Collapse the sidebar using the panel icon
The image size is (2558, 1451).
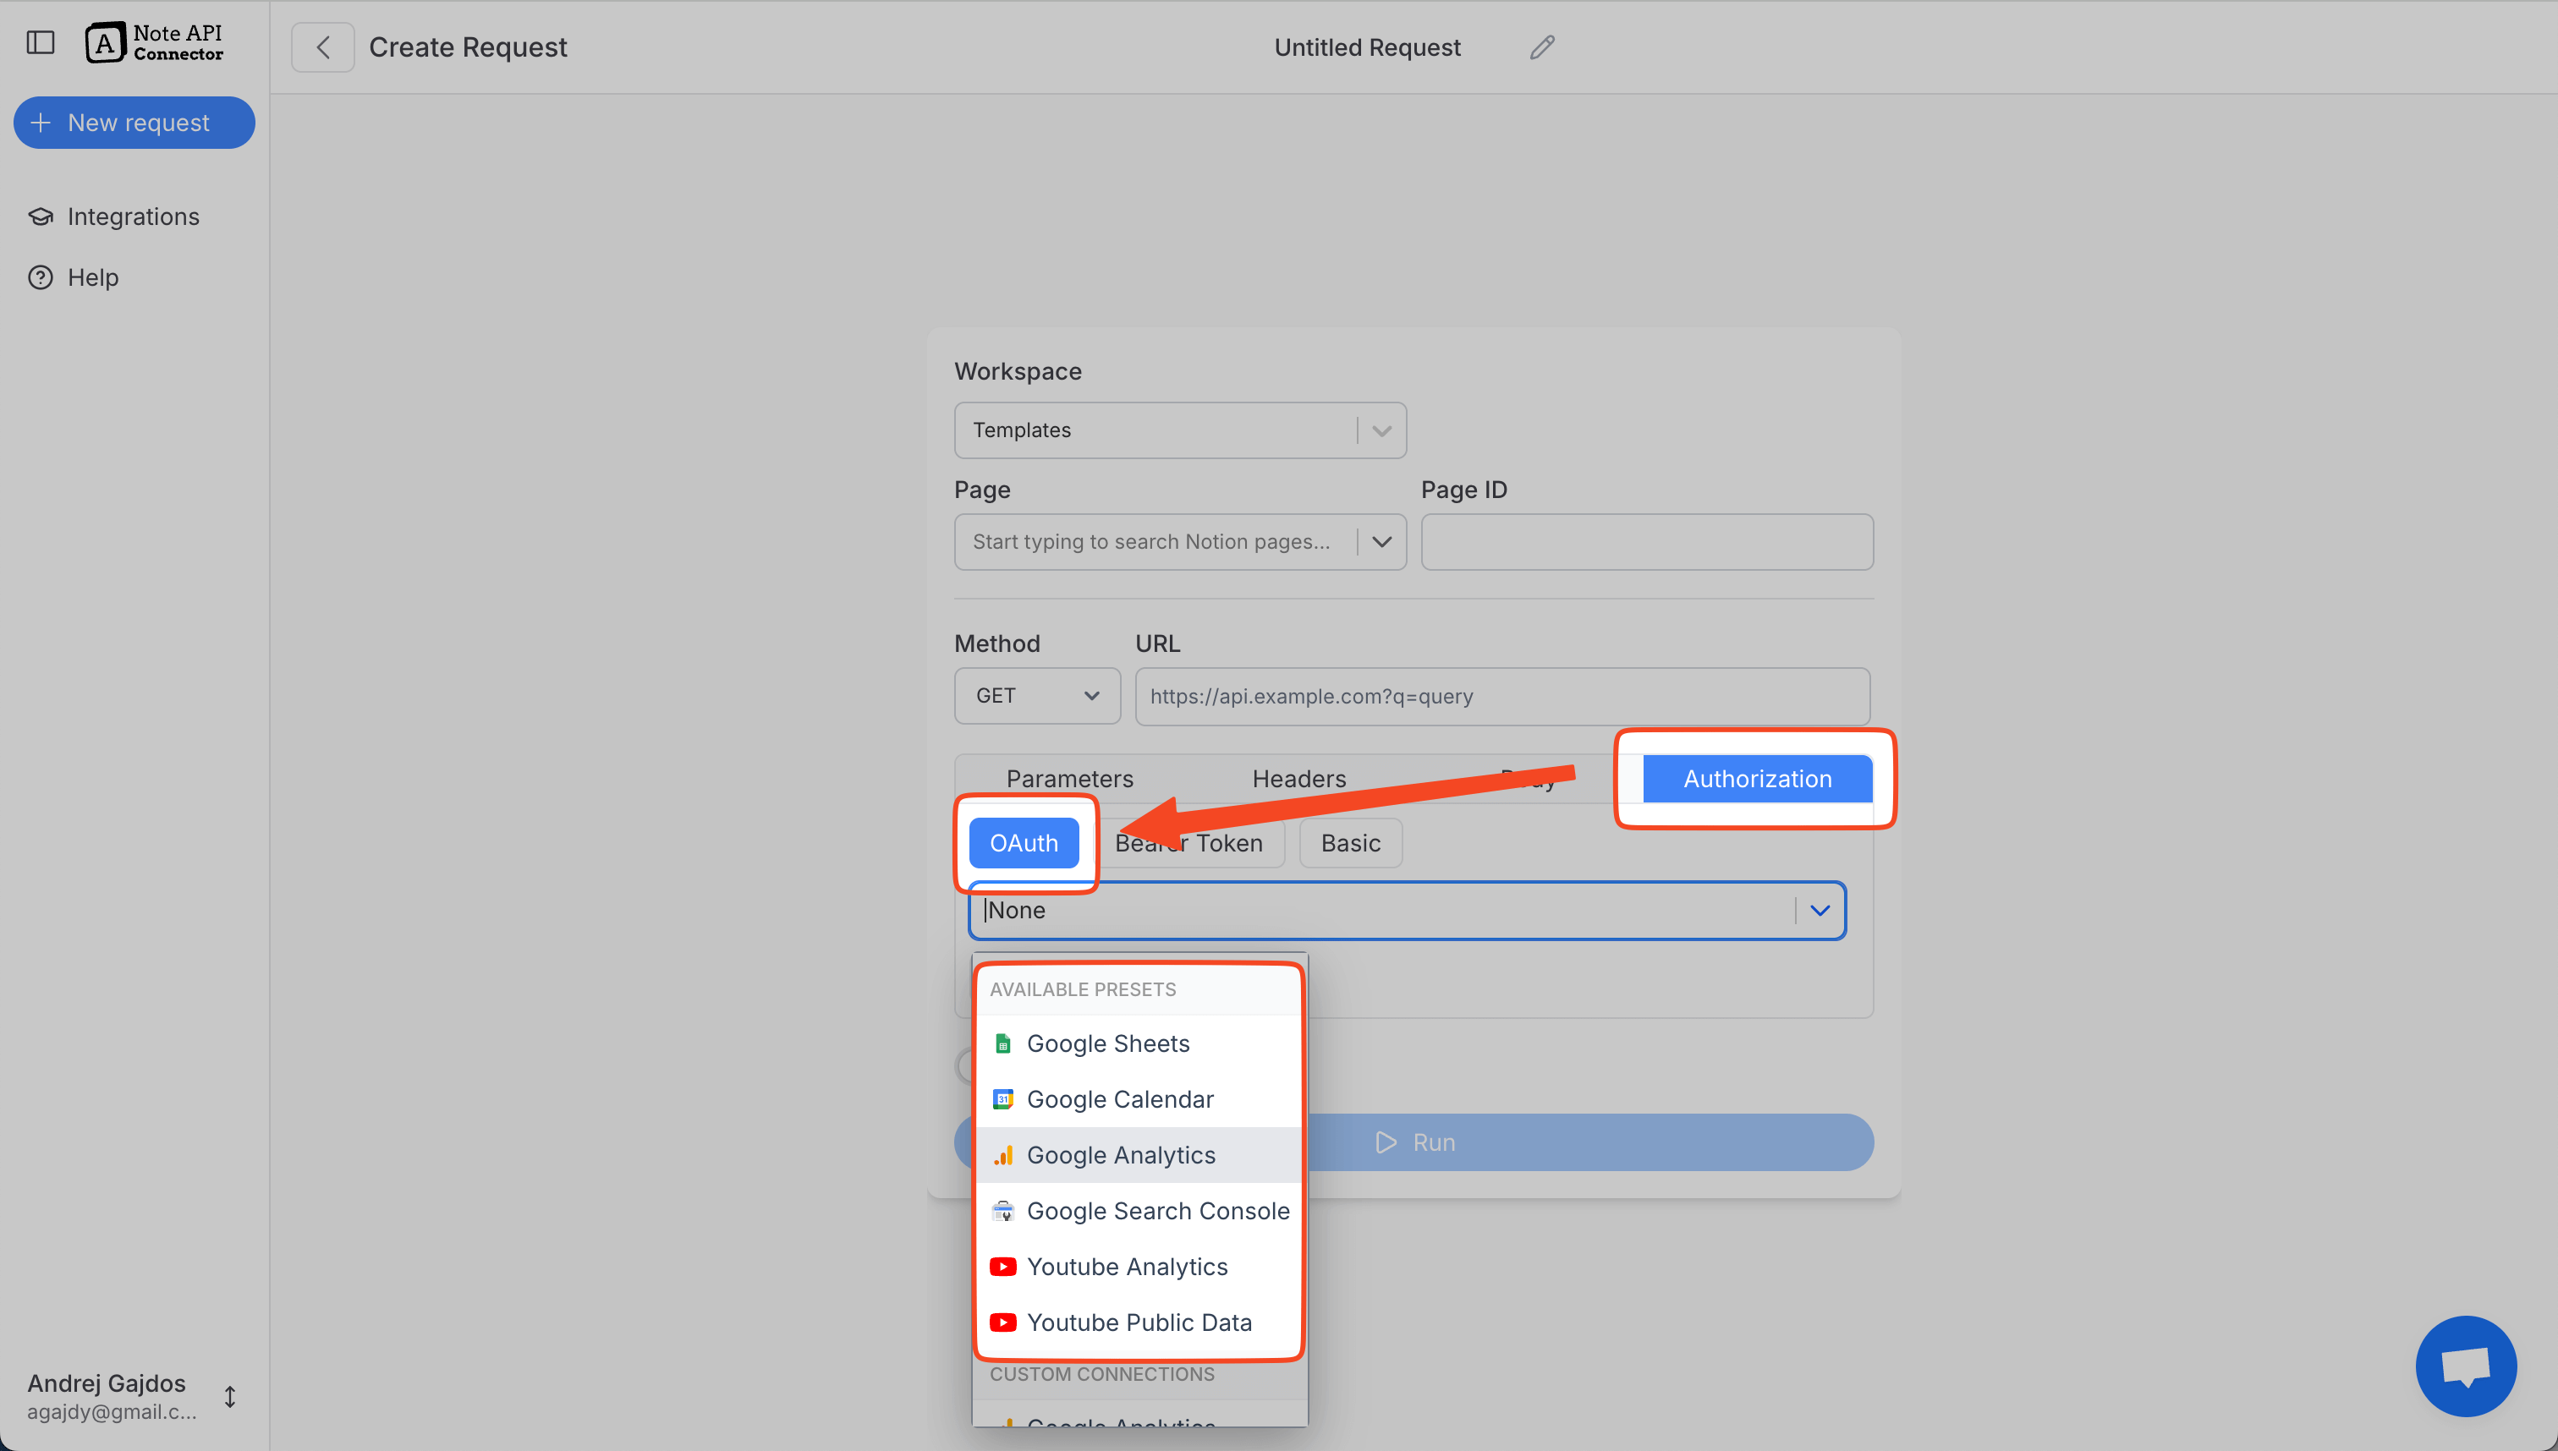click(40, 43)
